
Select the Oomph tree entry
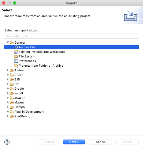point(20,107)
